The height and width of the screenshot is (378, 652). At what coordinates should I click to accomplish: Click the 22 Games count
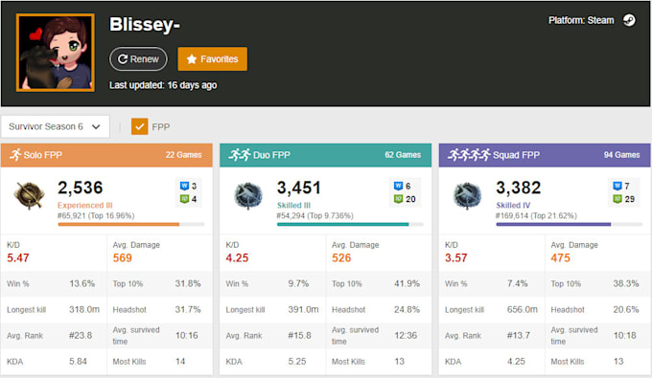pyautogui.click(x=183, y=155)
